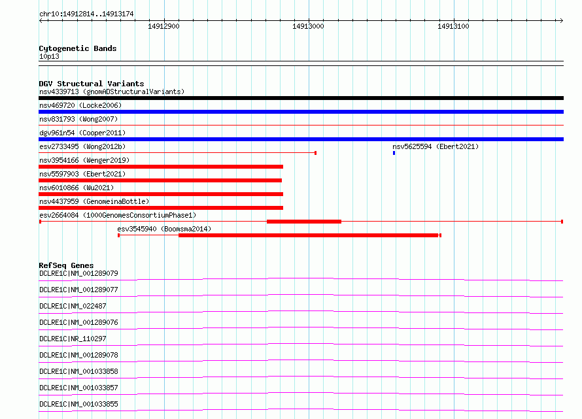582x419 pixels.
Task: Click variant label nsv831793 (Wong2007)
Action: click(78, 119)
